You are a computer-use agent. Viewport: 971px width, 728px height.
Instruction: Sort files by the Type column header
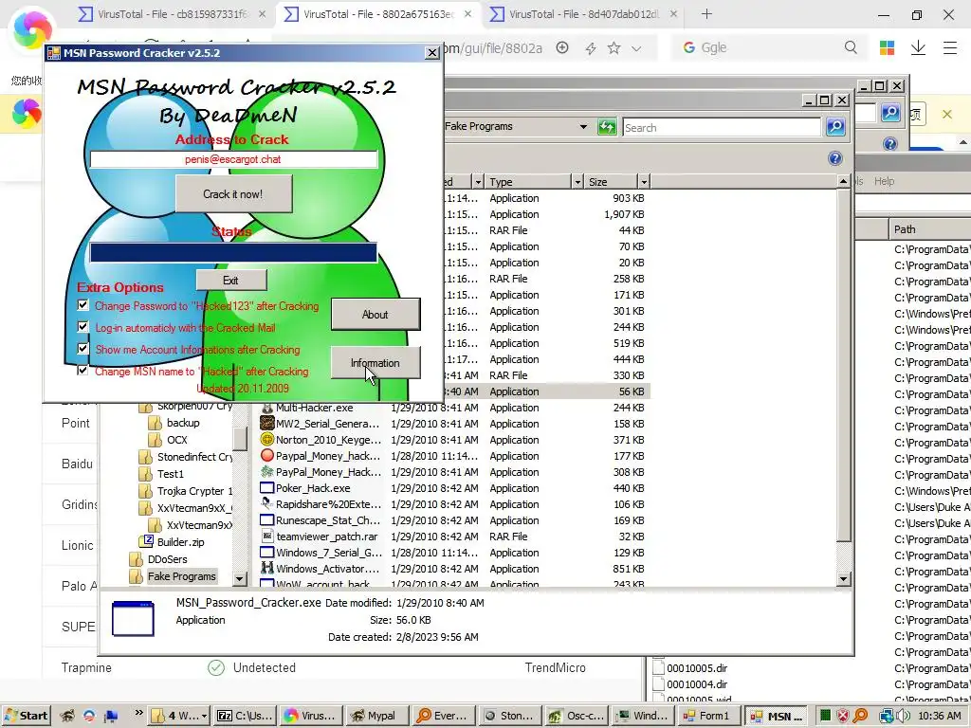point(527,181)
